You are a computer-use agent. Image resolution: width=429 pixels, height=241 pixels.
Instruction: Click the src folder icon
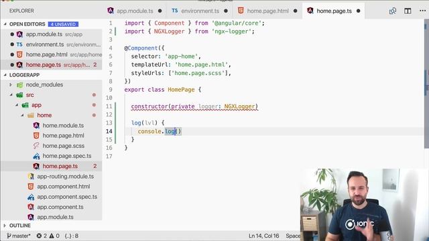point(19,95)
